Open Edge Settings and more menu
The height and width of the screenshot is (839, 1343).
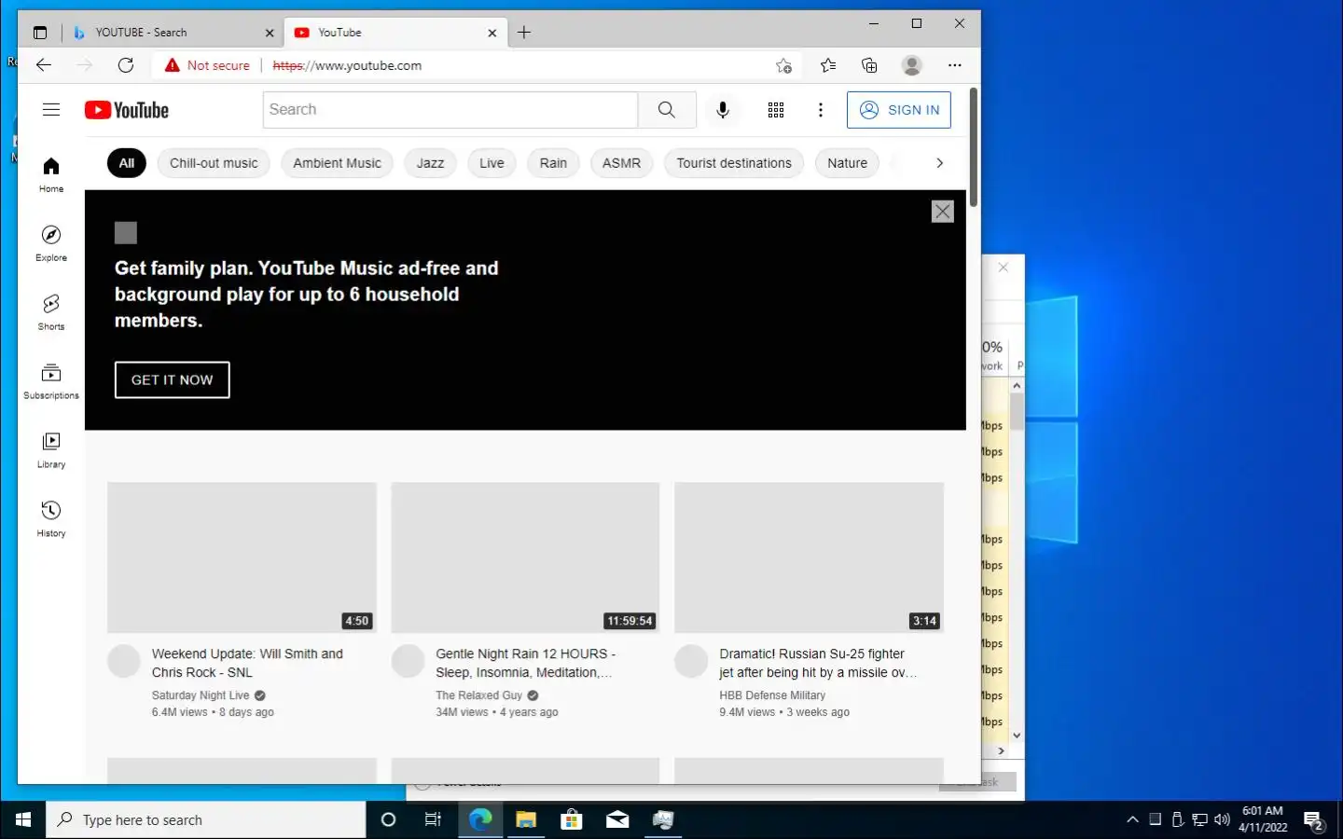click(954, 65)
